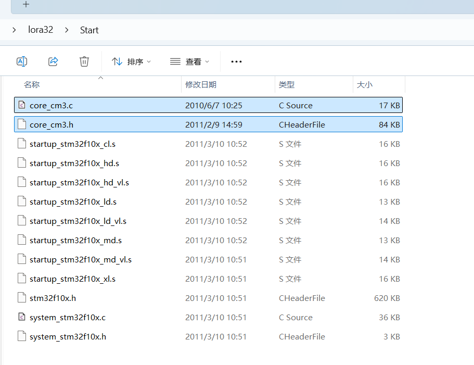
Task: Select file name startup_stm32f10x_md_vl.s
Action: click(x=81, y=260)
